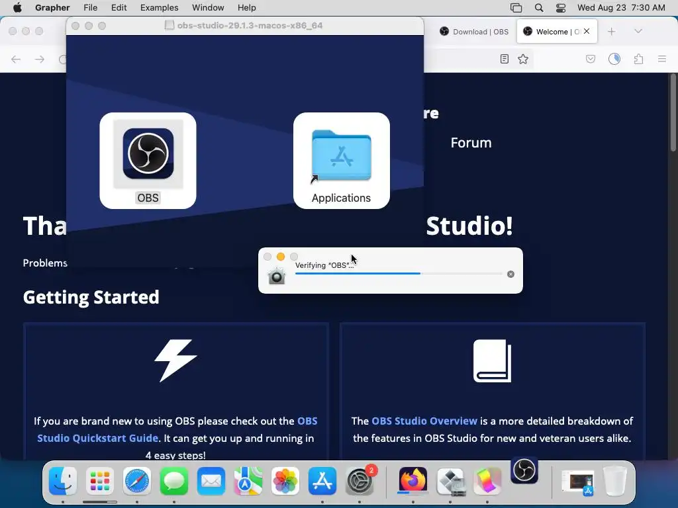Open Photos from the Dock
This screenshot has height=508, width=678.
click(285, 481)
